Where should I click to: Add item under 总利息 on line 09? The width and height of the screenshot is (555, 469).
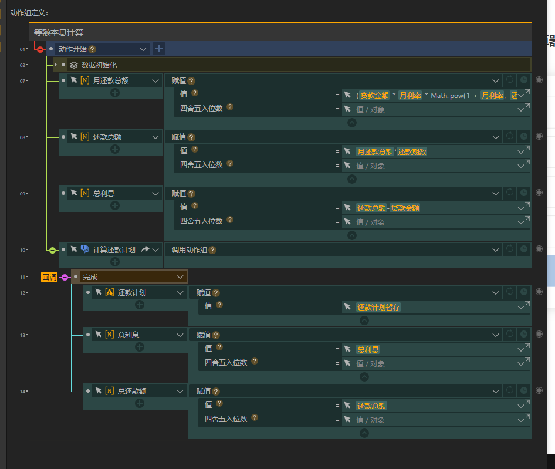(114, 205)
